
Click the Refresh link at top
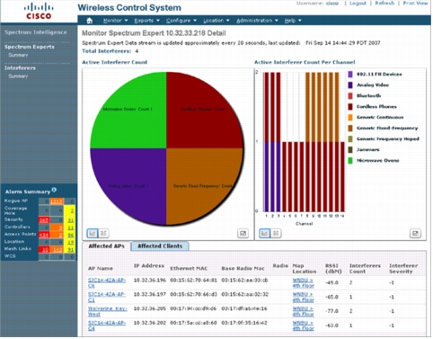coord(384,4)
